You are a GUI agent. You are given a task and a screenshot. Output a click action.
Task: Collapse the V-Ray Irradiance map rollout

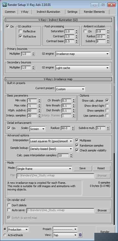tap(58, 79)
